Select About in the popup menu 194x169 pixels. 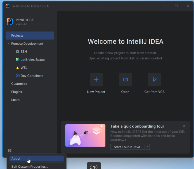36,159
